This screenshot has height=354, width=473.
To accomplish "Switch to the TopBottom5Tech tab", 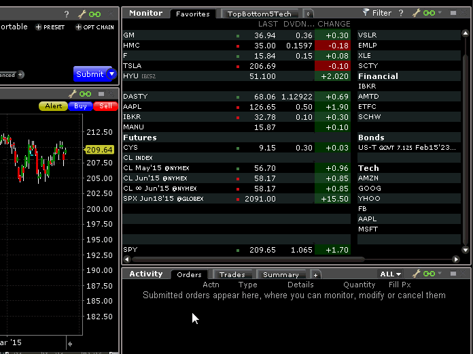I will (260, 14).
